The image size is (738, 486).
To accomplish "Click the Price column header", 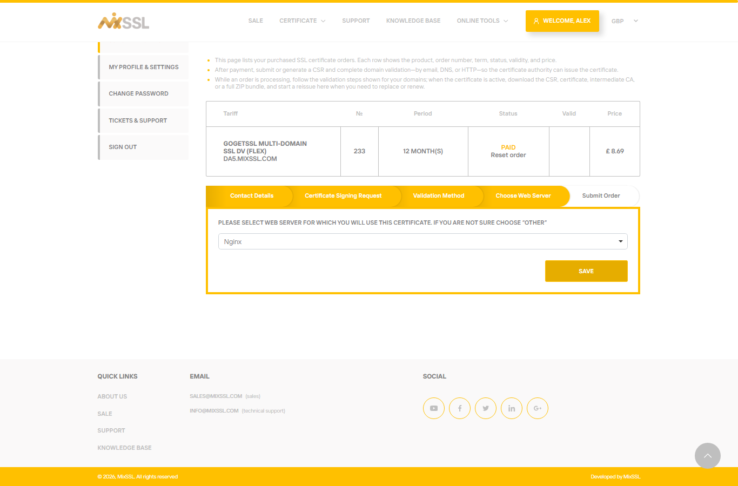I will 615,113.
